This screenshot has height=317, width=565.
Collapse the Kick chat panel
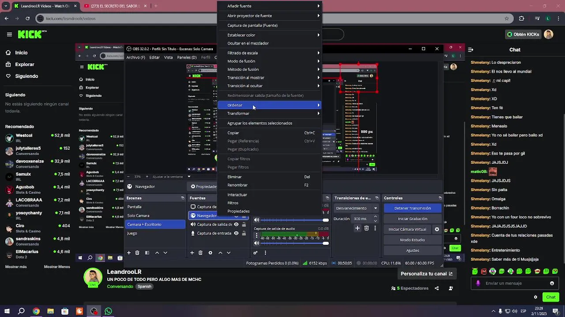click(471, 50)
